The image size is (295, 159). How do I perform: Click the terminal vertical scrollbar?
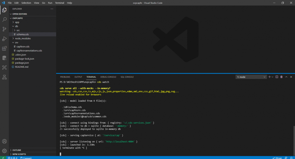pyautogui.click(x=294, y=141)
